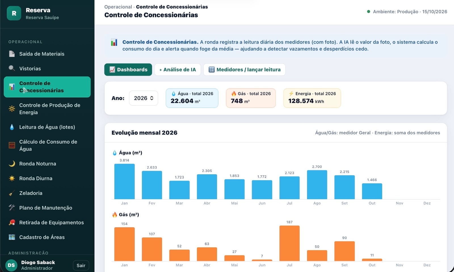Click the Controle de Concessionárias chart icon

pyautogui.click(x=12, y=87)
